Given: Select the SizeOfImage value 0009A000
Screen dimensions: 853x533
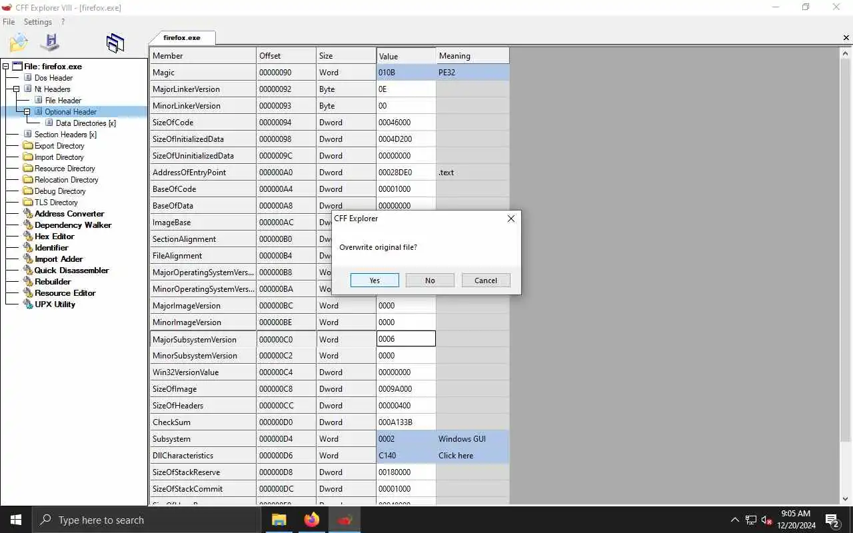Looking at the screenshot, I should [406, 389].
